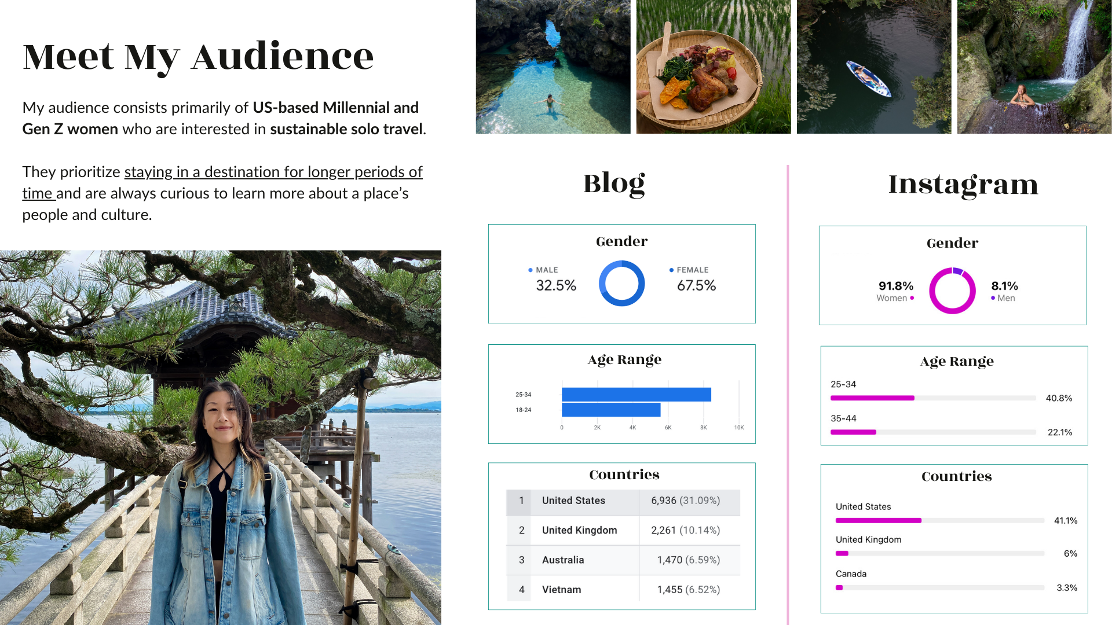Select the United States row in Blog countries
Image resolution: width=1112 pixels, height=625 pixels.
[x=623, y=501]
